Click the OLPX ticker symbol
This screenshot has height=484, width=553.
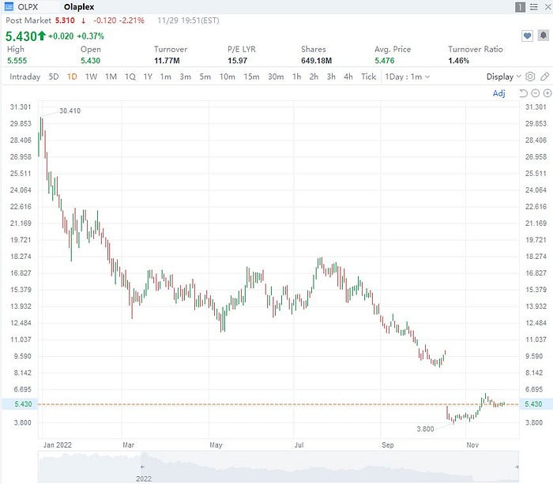28,6
